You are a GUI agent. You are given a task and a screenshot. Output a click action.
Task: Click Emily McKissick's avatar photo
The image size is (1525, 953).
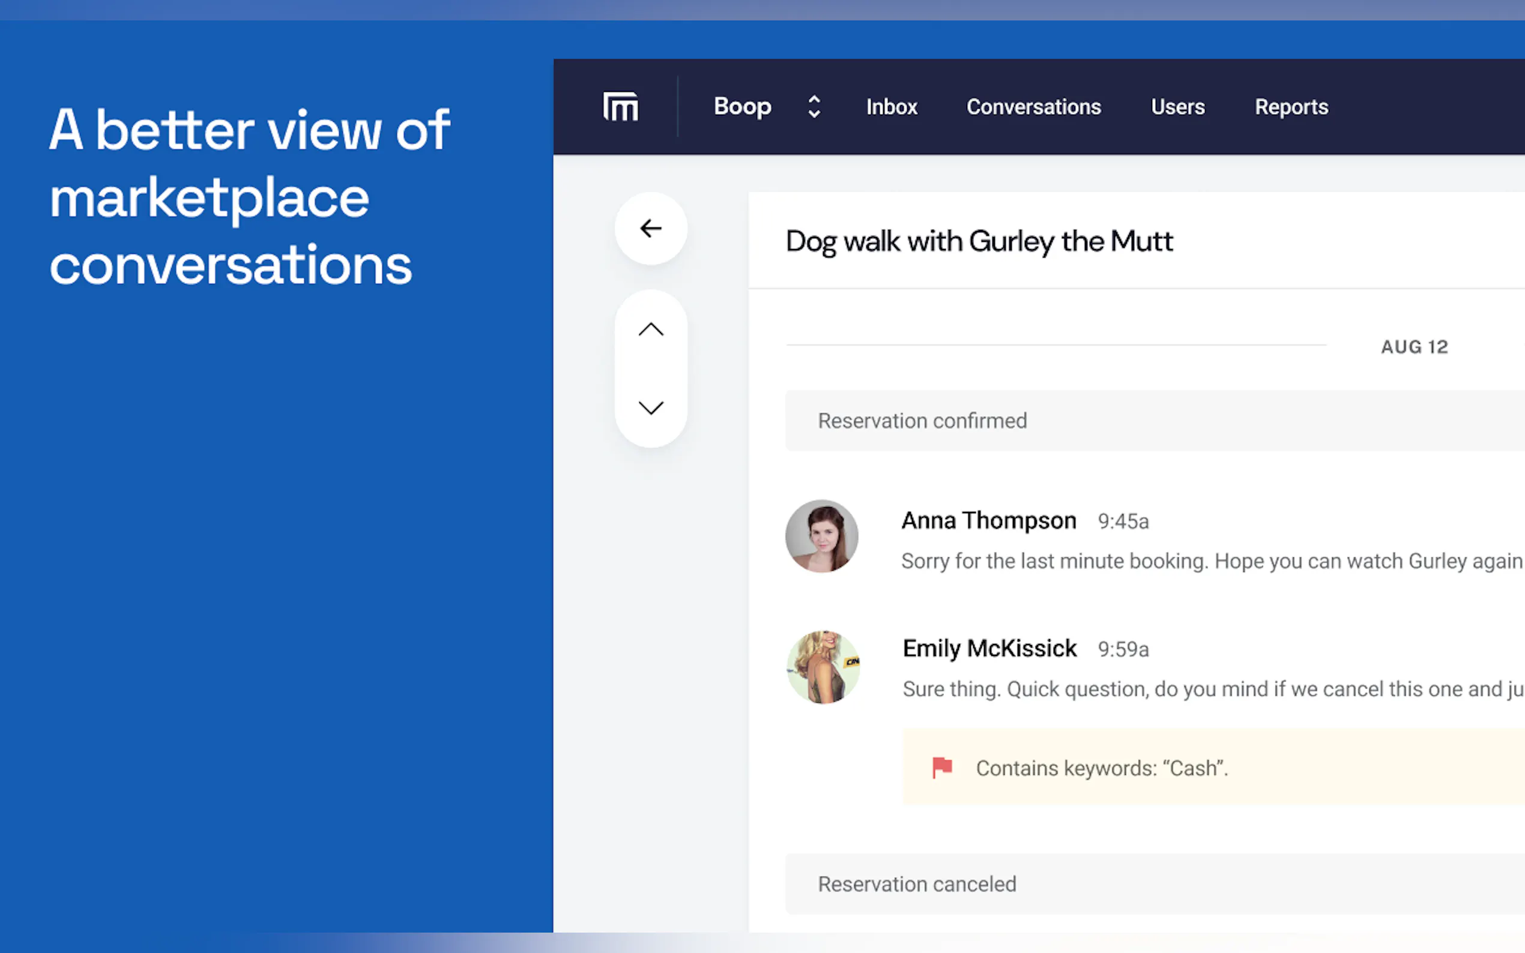(823, 667)
